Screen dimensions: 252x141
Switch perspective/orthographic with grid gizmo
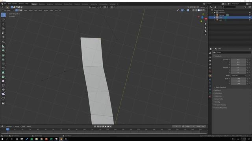pyautogui.click(x=206, y=35)
